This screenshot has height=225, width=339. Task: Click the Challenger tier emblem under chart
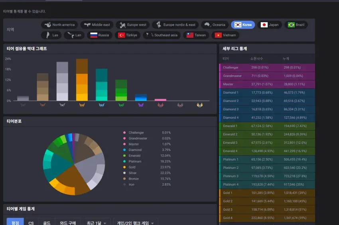(x=200, y=105)
